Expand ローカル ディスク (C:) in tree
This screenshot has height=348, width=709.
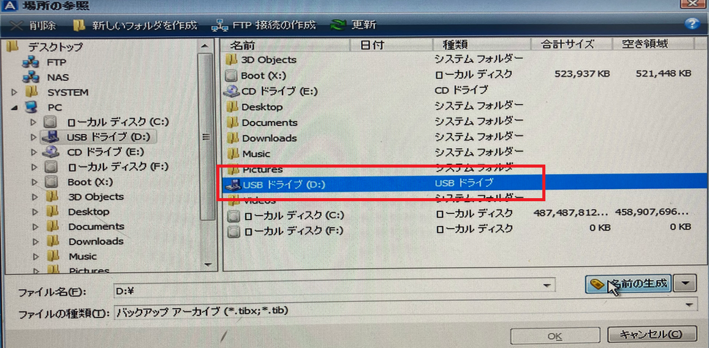coord(34,122)
